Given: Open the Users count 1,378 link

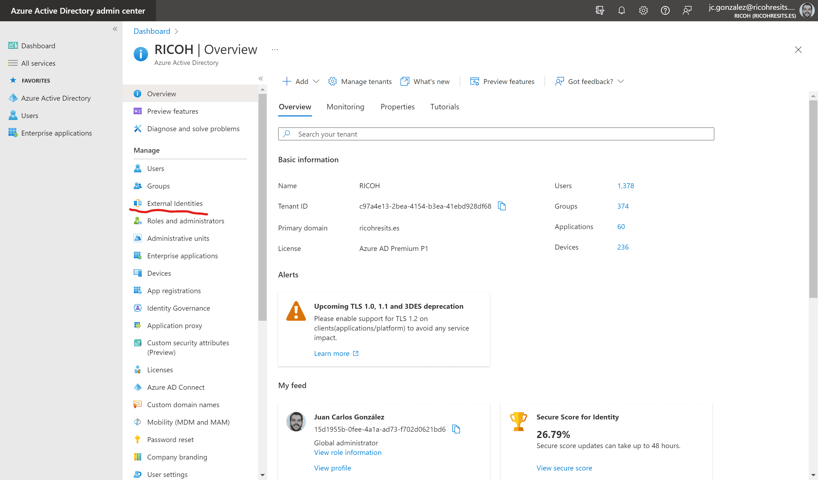Looking at the screenshot, I should [x=625, y=186].
